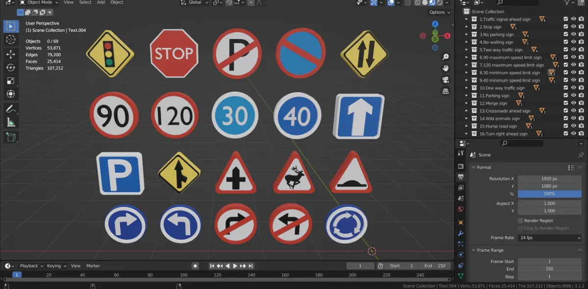Click the pan view hand icon

pos(445,68)
